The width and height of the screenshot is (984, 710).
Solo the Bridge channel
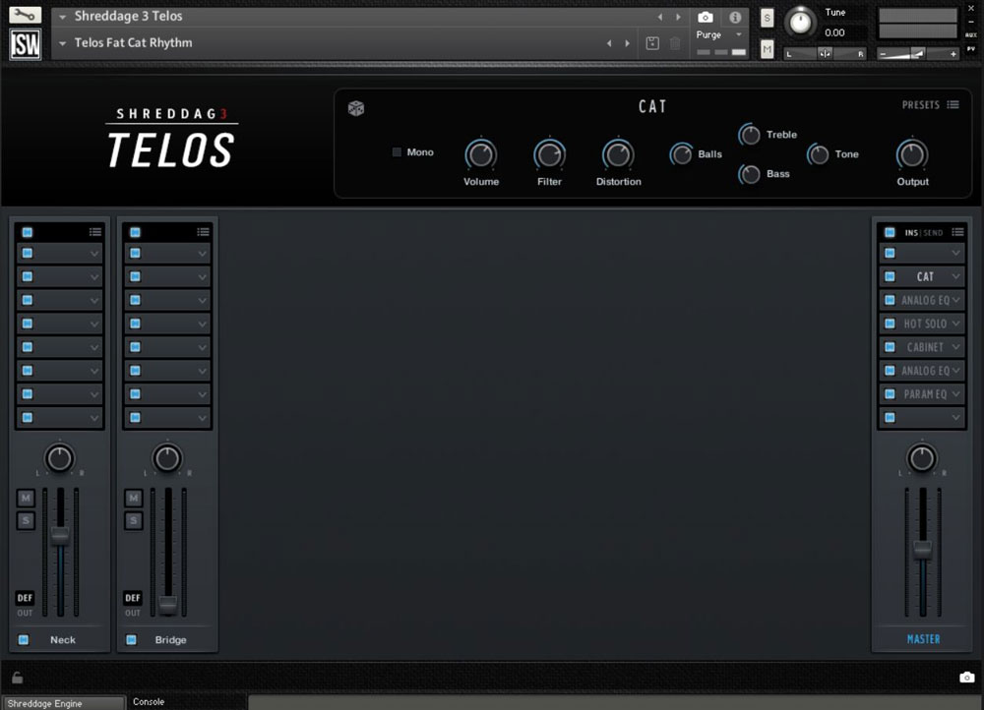134,520
